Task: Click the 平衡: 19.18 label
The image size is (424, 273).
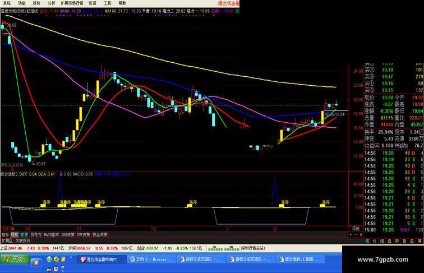Action: tap(151, 11)
